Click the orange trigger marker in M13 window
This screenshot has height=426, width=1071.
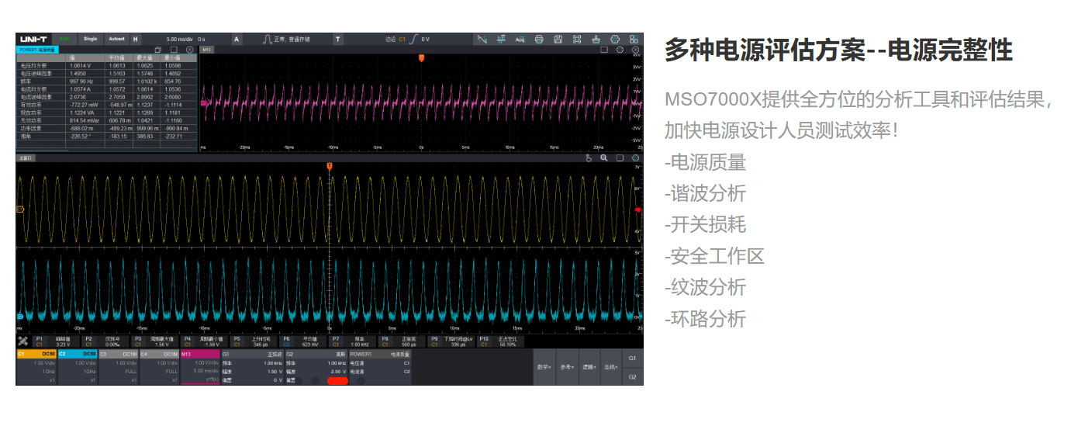[421, 58]
